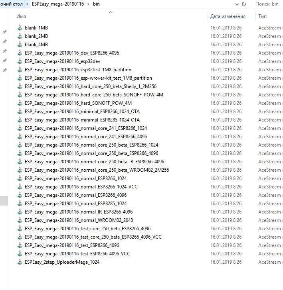Click icon of minimal_ESP8266_1024_OTA file
The height and width of the screenshot is (290, 283).
(20, 112)
